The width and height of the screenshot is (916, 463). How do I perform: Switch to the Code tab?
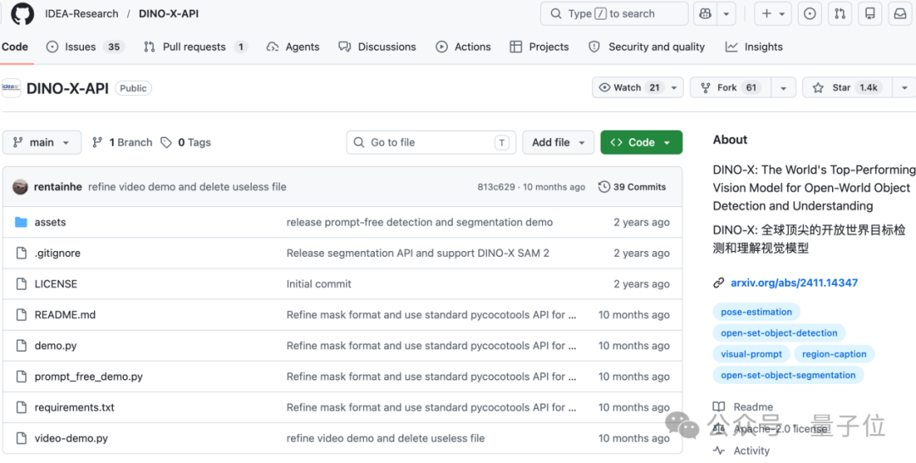(x=14, y=47)
